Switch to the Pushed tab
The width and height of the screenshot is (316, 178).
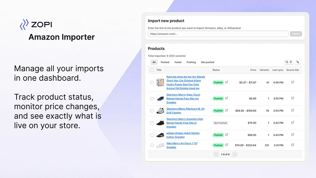(x=165, y=62)
